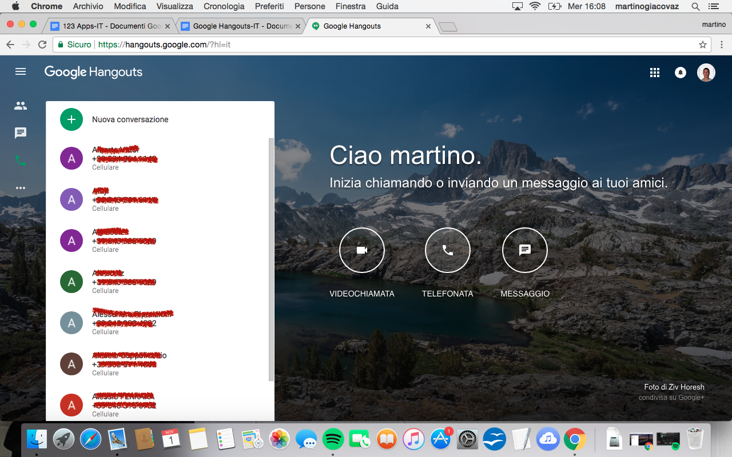Show Contacts from the left sidebar
This screenshot has height=457, width=732.
point(21,106)
